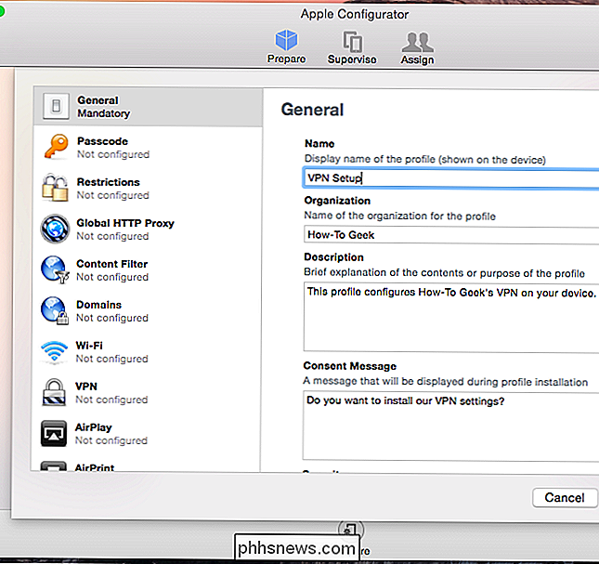Click "Not configured" under Passcode
The height and width of the screenshot is (564, 599).
pos(113,154)
